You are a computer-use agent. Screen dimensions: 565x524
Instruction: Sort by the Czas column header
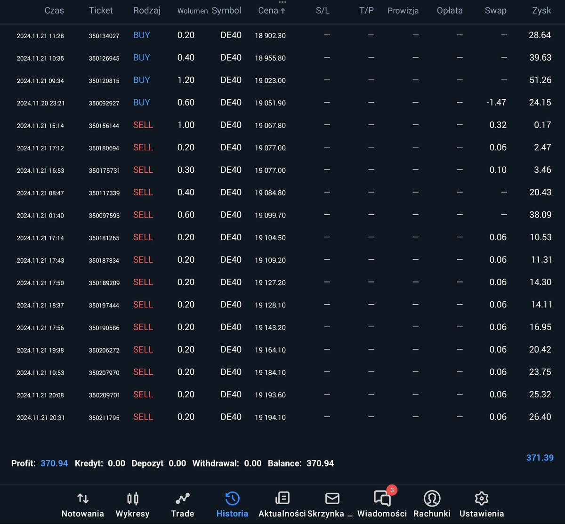tap(54, 10)
